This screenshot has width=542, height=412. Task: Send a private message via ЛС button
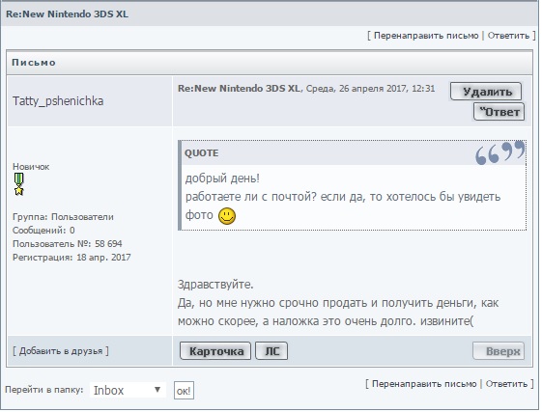(x=271, y=351)
